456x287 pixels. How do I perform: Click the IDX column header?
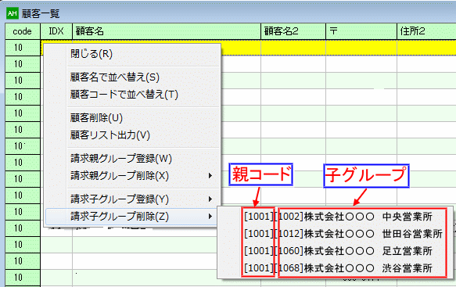(x=56, y=31)
